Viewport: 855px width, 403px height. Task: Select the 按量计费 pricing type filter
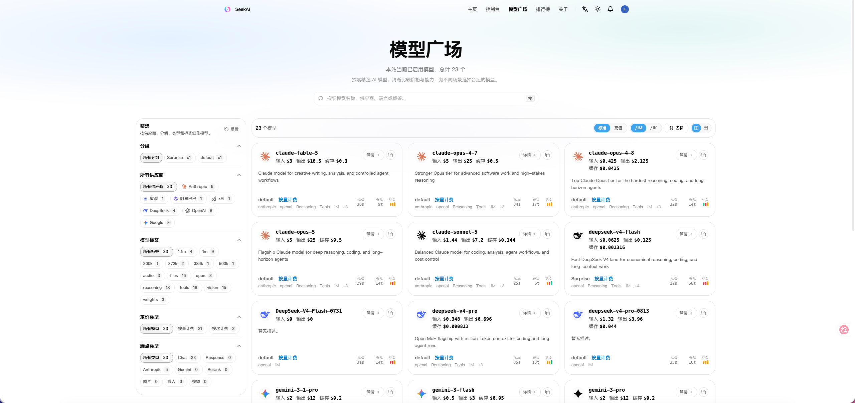190,329
